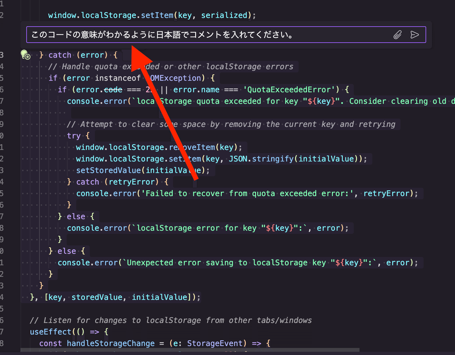The image size is (455, 355).
Task: Click the strikethrough deprecated 'code' property
Action: [113, 90]
